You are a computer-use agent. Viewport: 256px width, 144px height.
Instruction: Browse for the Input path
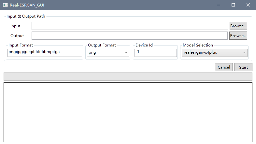(238, 26)
